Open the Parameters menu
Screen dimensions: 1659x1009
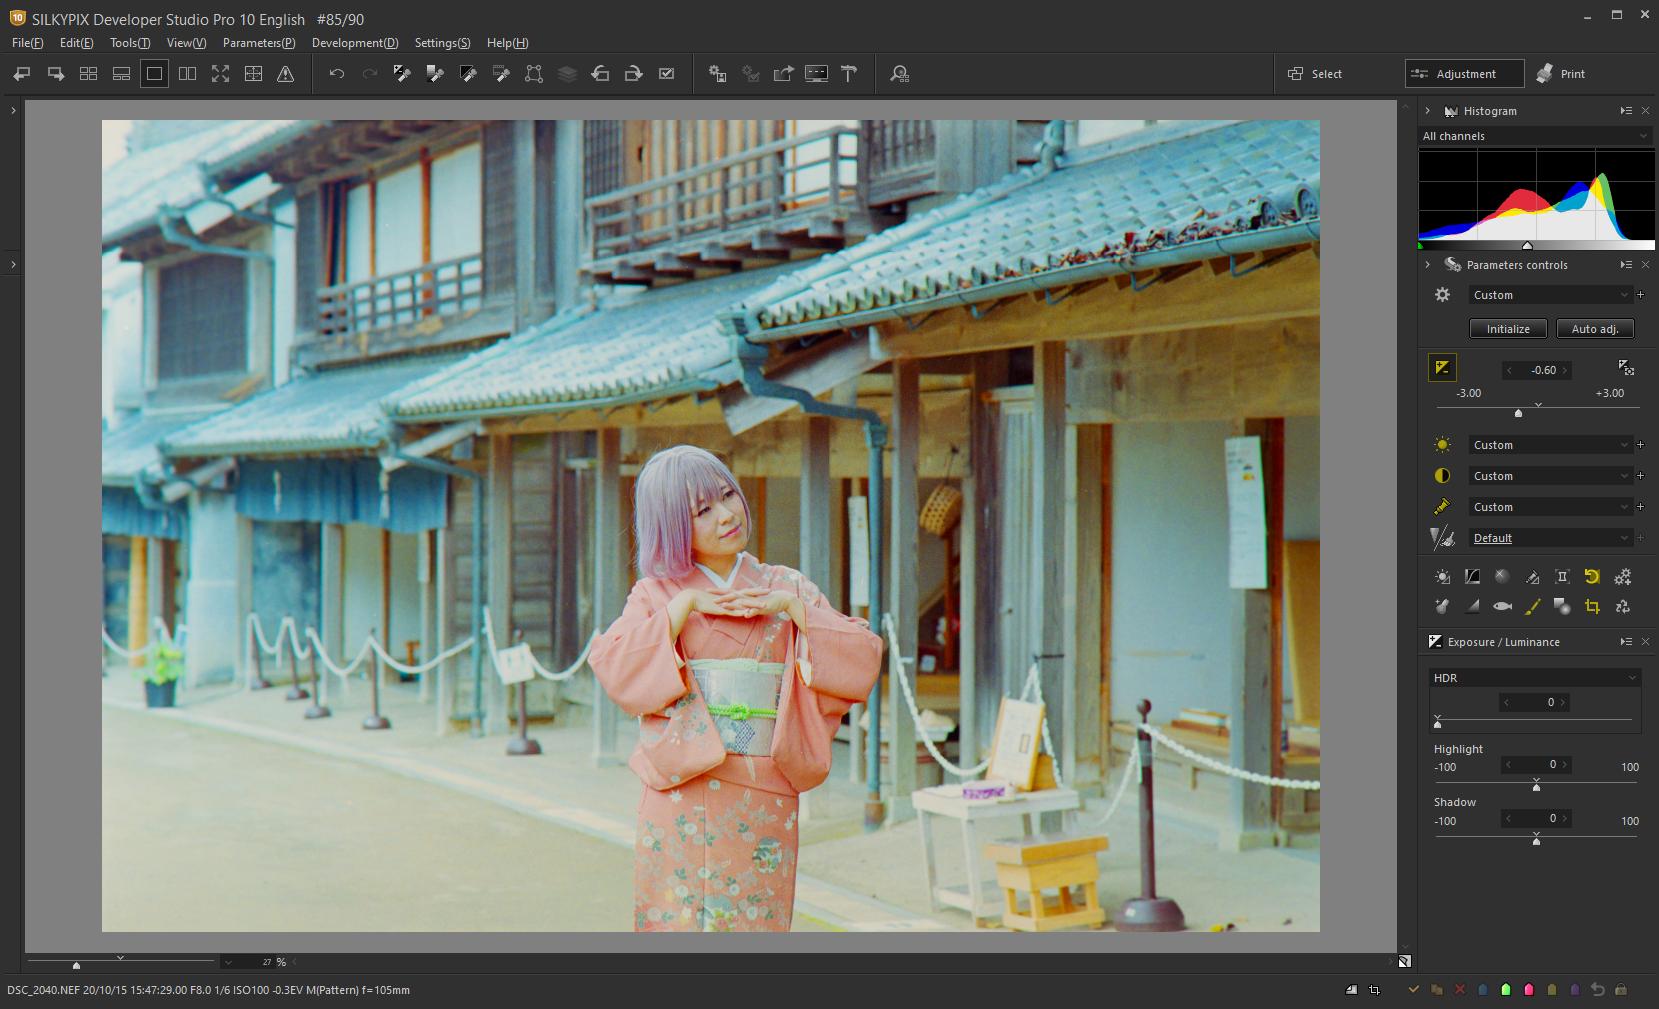click(259, 43)
